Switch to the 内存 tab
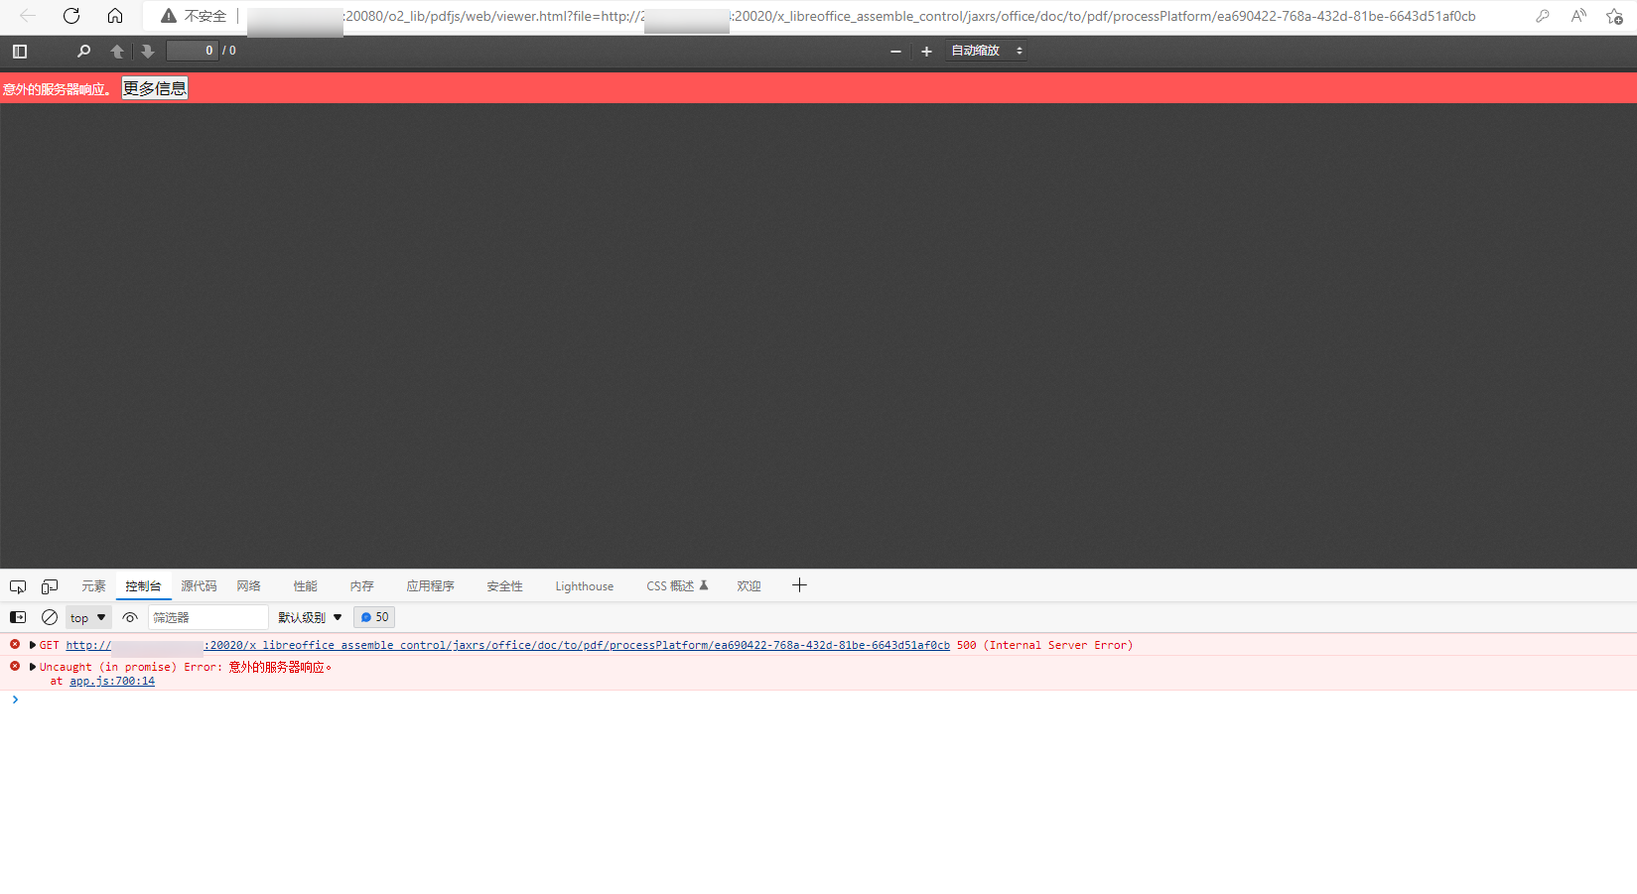 361,586
